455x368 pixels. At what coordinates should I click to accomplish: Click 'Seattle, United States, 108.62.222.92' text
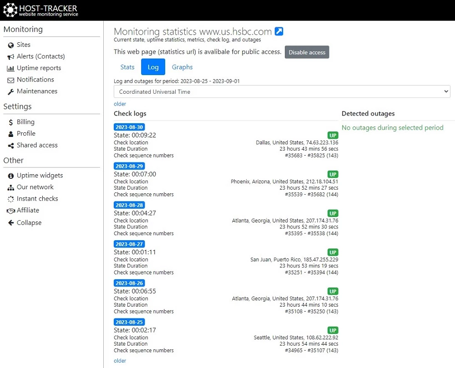point(296,338)
